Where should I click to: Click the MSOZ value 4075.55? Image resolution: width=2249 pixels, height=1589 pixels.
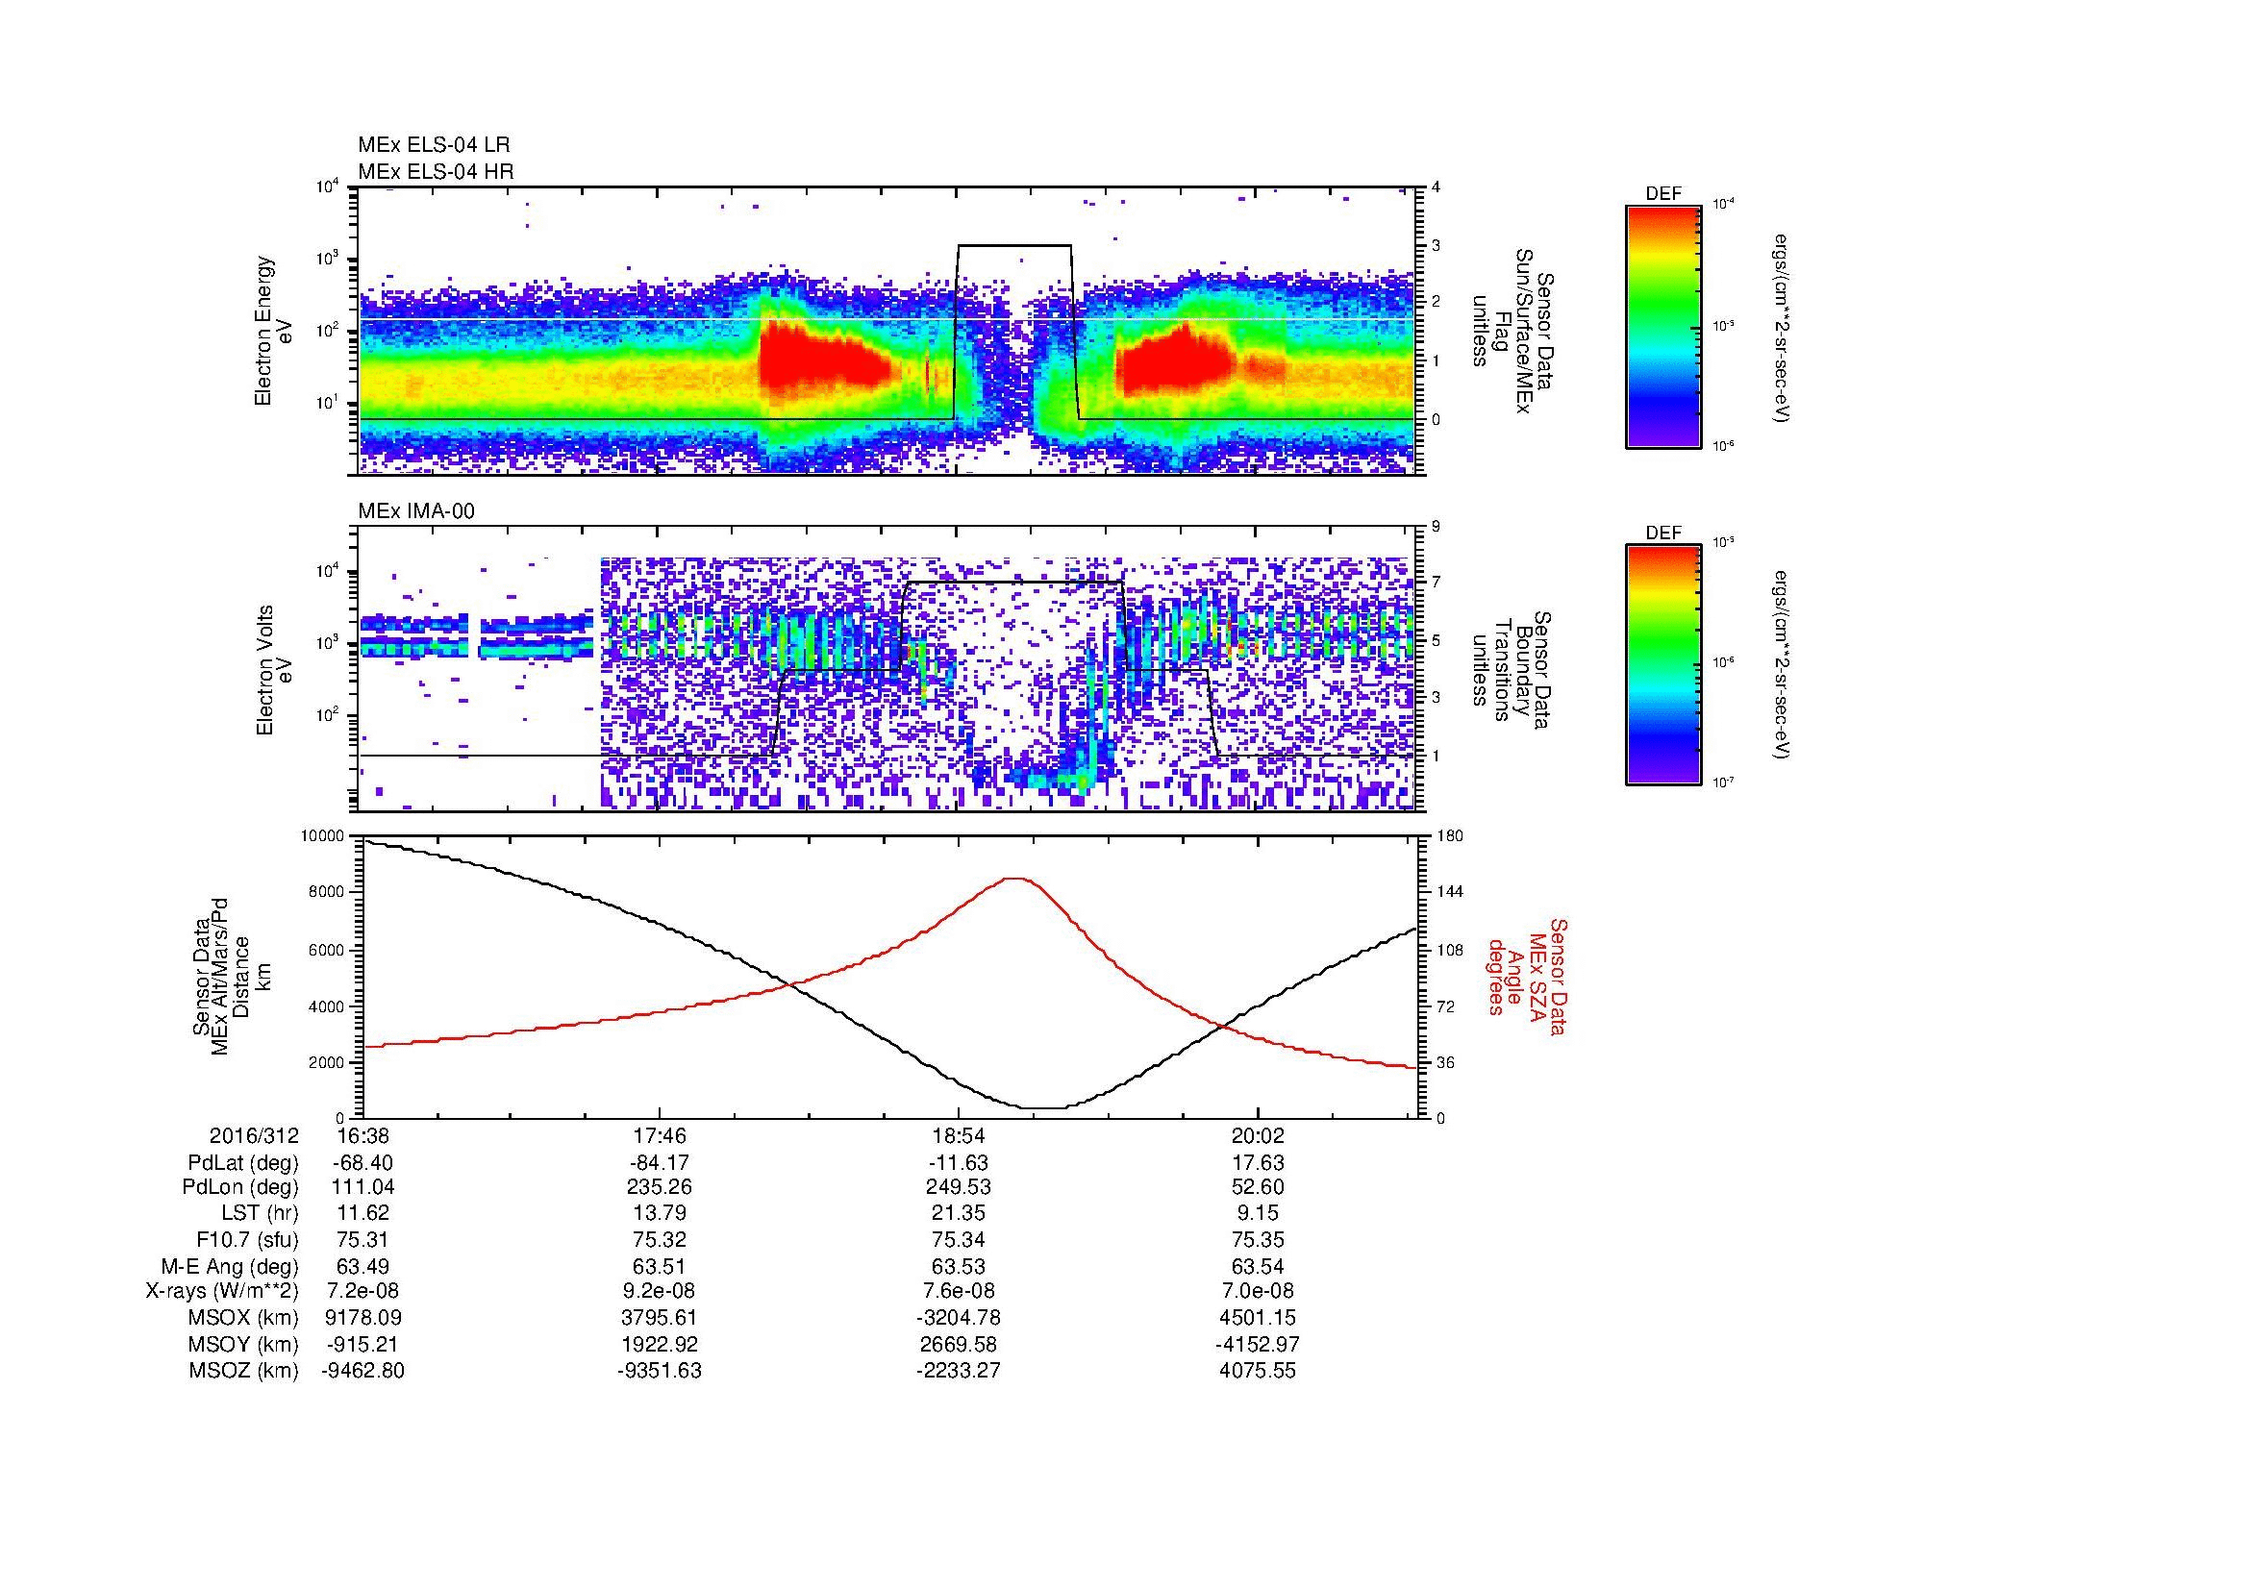pos(1257,1371)
